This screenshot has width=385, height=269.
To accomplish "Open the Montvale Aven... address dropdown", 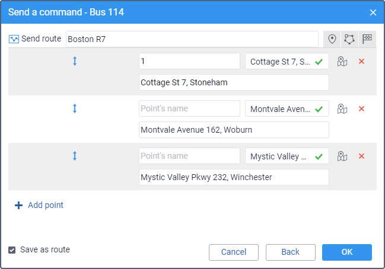I will click(287, 108).
